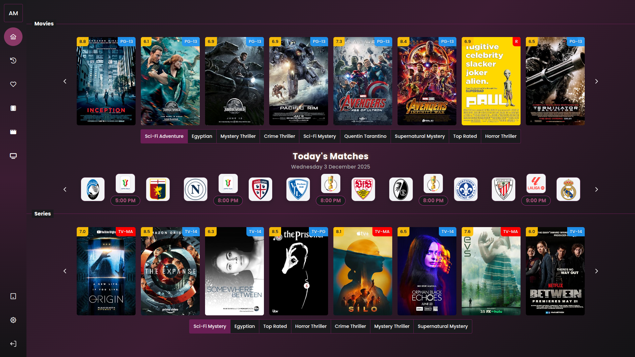635x357 pixels.
Task: Select the Egyptian movies category
Action: [x=202, y=136]
